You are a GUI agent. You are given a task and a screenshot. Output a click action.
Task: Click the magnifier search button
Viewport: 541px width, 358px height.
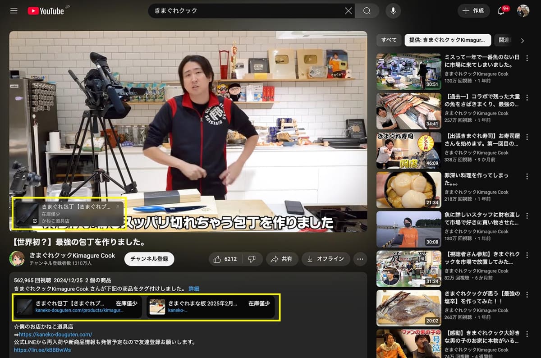(367, 11)
